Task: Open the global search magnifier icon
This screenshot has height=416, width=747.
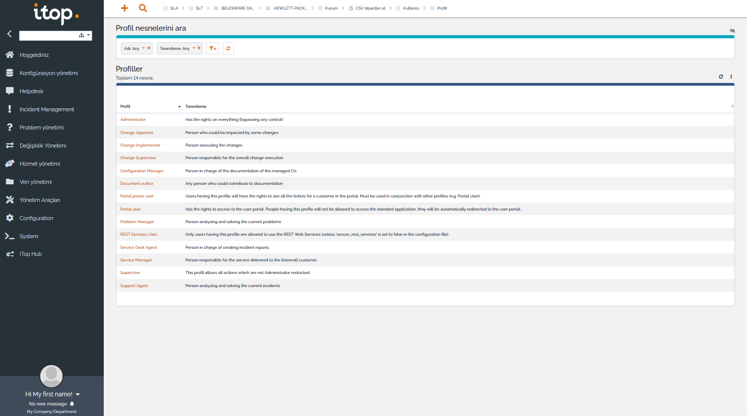Action: point(143,8)
